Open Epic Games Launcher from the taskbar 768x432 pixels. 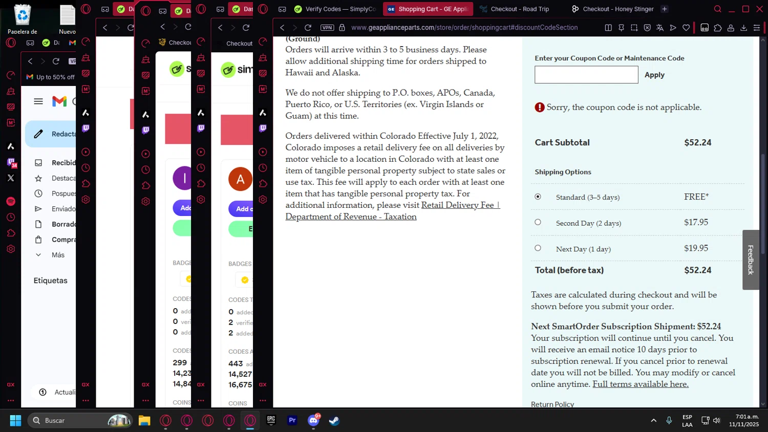[x=271, y=420]
